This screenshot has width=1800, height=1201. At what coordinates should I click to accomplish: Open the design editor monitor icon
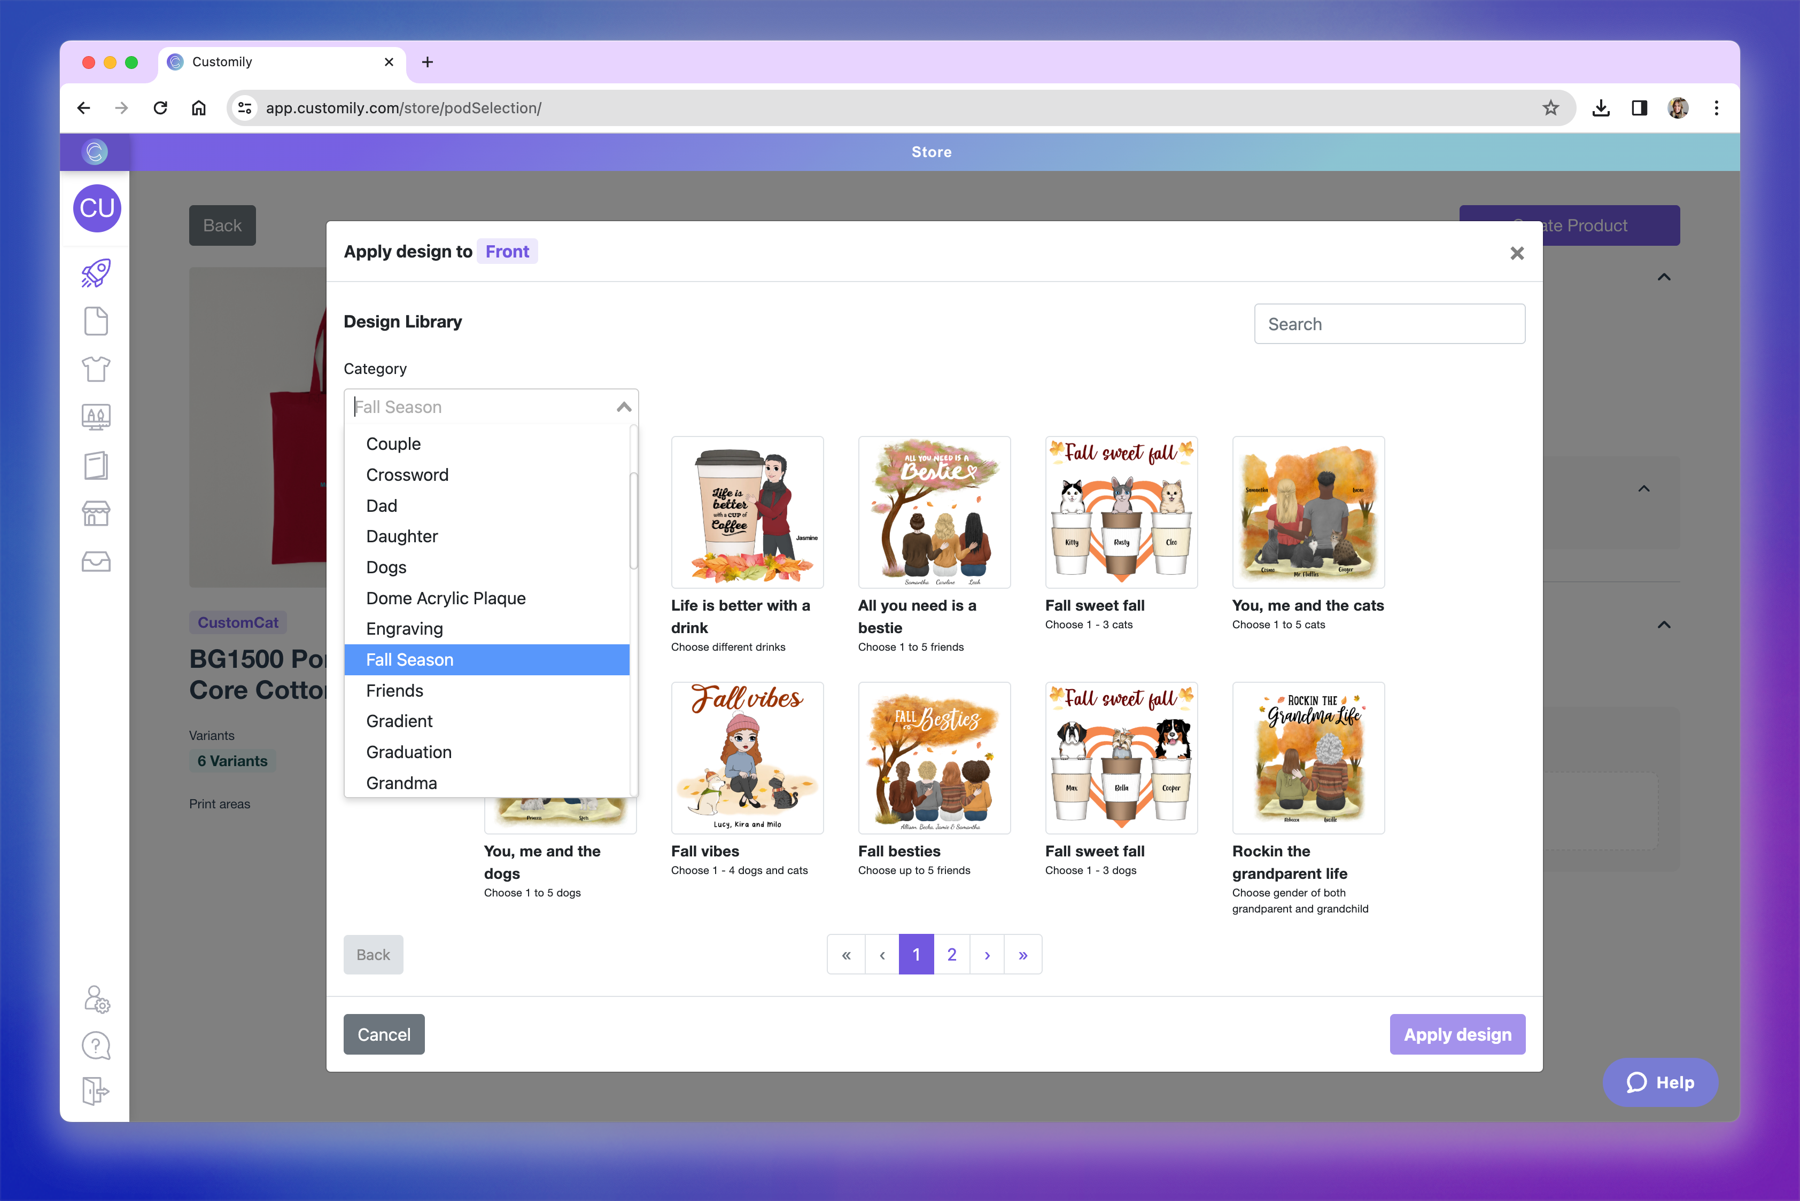click(x=96, y=417)
